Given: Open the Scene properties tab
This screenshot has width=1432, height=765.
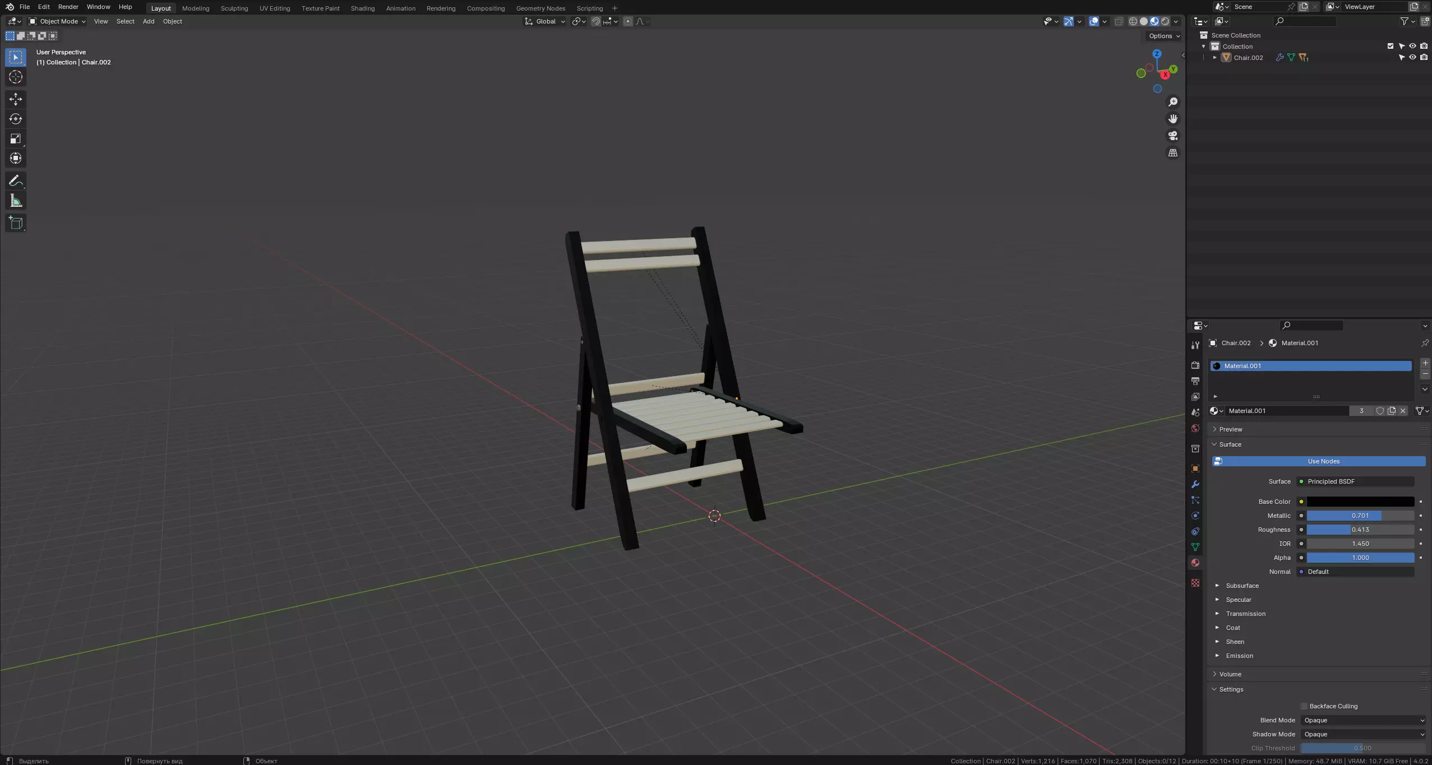Looking at the screenshot, I should coord(1195,412).
